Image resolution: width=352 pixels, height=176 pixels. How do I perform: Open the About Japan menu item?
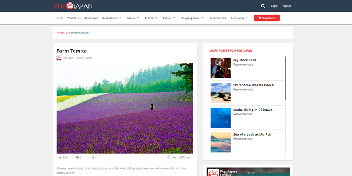(x=91, y=18)
